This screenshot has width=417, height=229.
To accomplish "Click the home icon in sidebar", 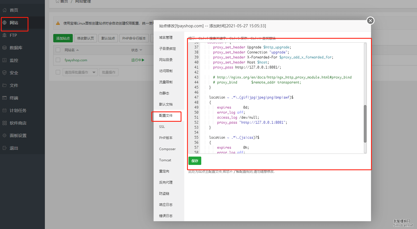I will pos(4,10).
